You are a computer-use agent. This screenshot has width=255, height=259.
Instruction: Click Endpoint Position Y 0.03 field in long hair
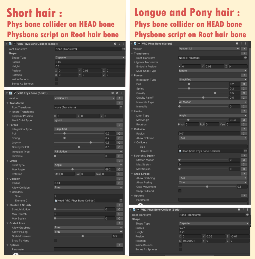tap(214, 66)
